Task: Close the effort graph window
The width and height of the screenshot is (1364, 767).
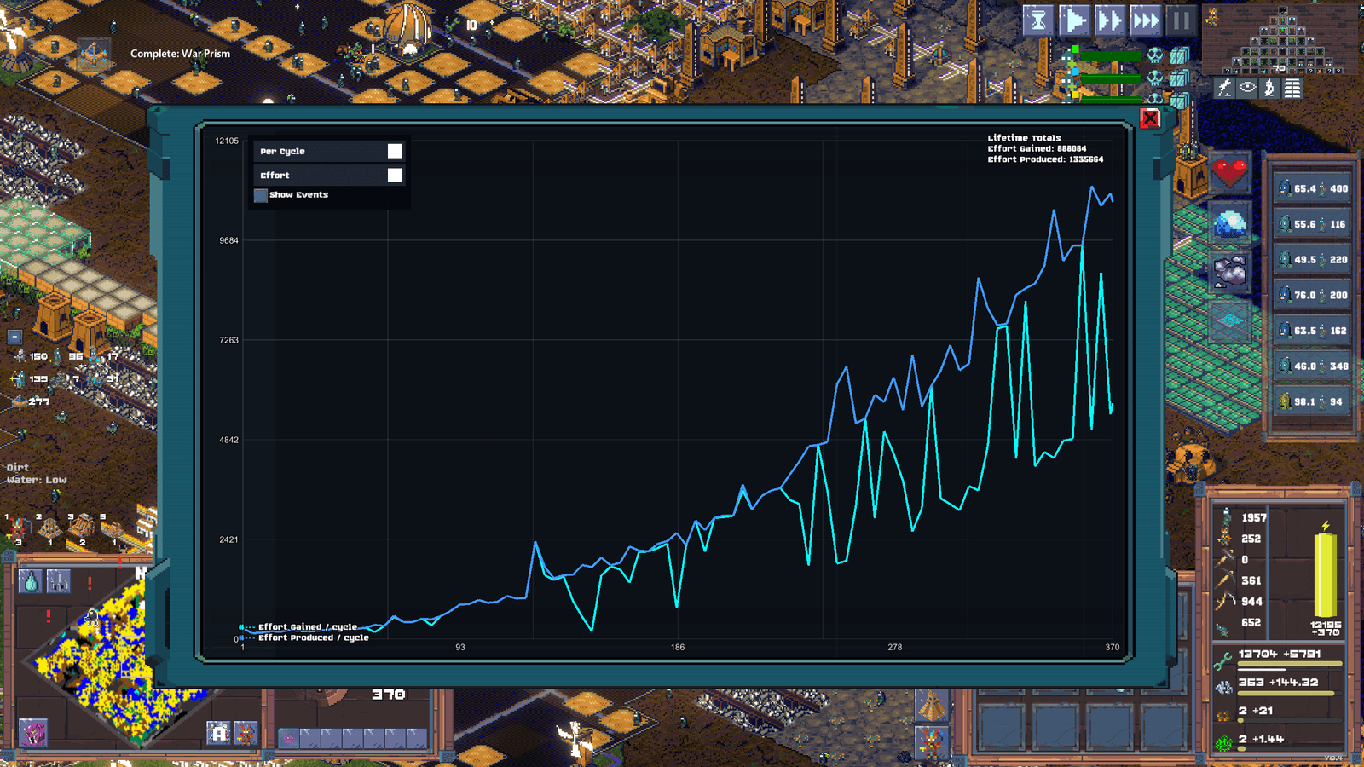Action: 1150,118
